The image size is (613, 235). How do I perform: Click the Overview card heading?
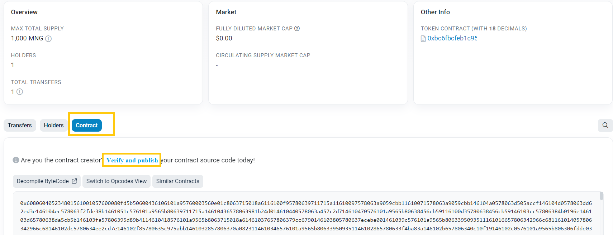click(24, 12)
